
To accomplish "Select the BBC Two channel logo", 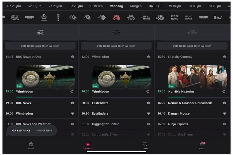I will [131, 17].
